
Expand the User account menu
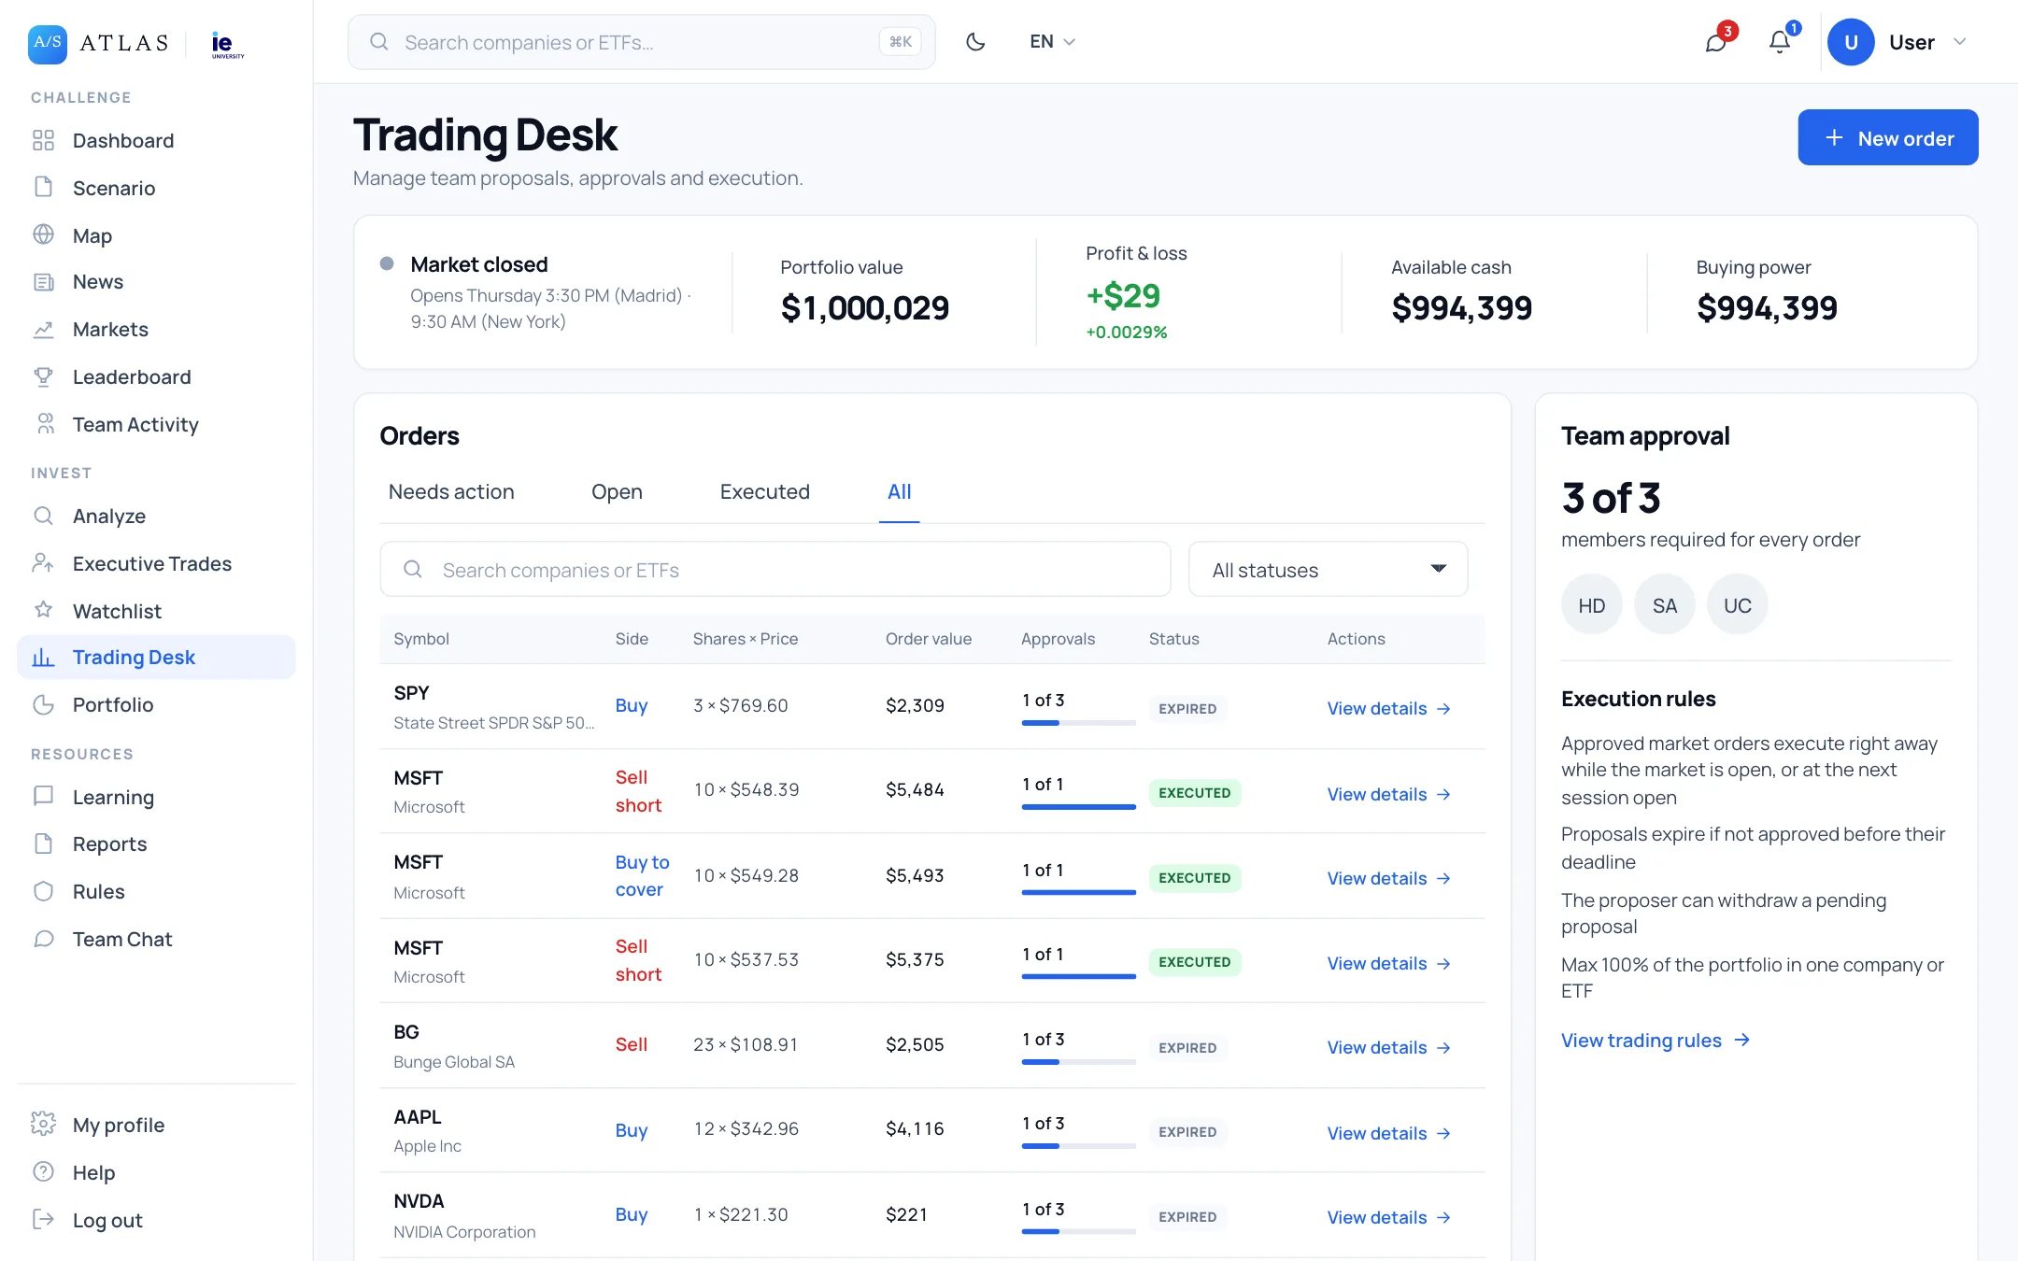coord(1898,42)
